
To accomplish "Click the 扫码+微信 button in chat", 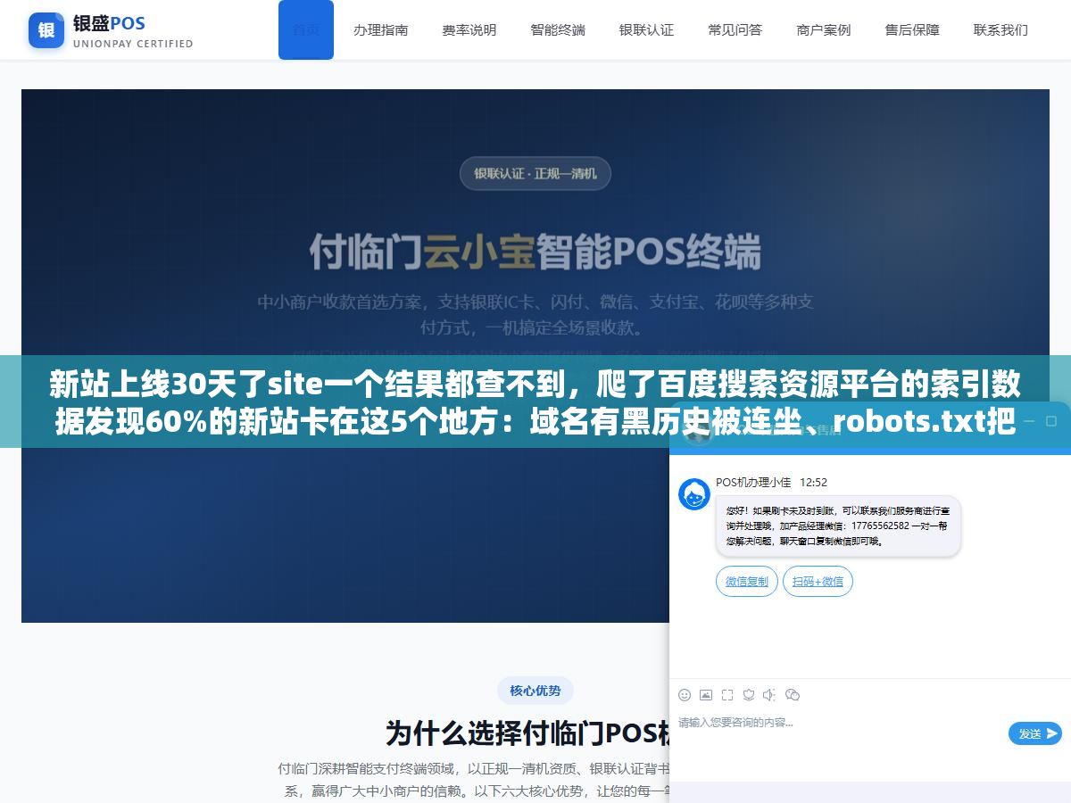I will [x=818, y=582].
